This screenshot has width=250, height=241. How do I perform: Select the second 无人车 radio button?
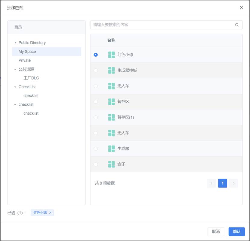pyautogui.click(x=96, y=133)
